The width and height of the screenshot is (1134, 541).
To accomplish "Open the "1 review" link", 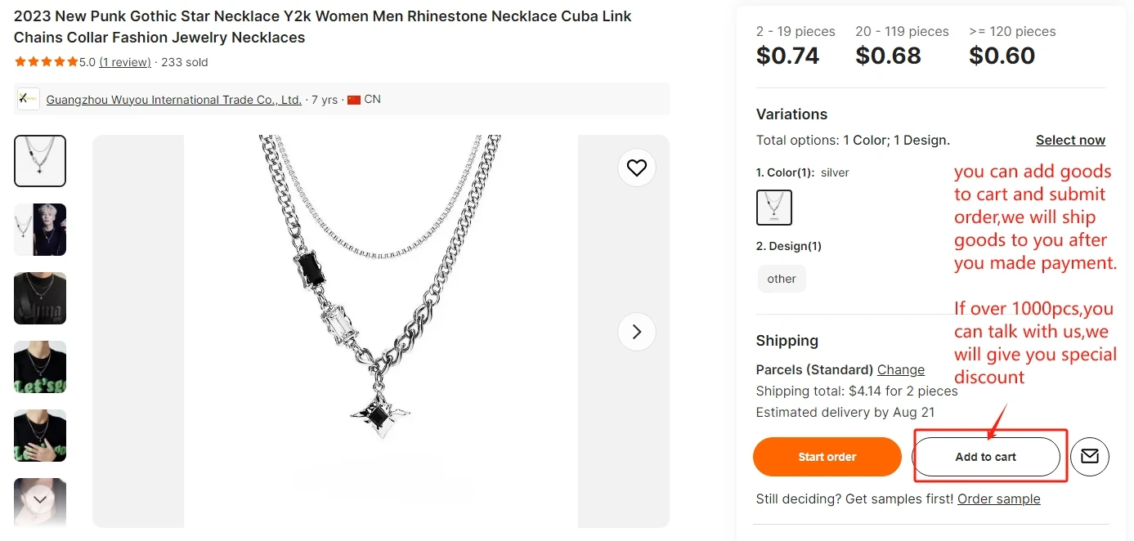I will pos(125,62).
